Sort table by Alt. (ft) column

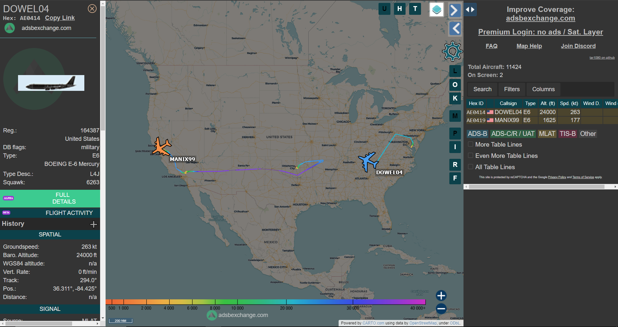coord(548,103)
